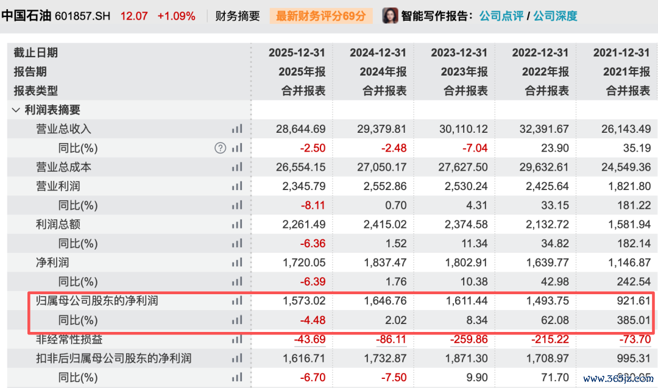
Task: Click the 2025年报 report period cell
Action: click(302, 72)
